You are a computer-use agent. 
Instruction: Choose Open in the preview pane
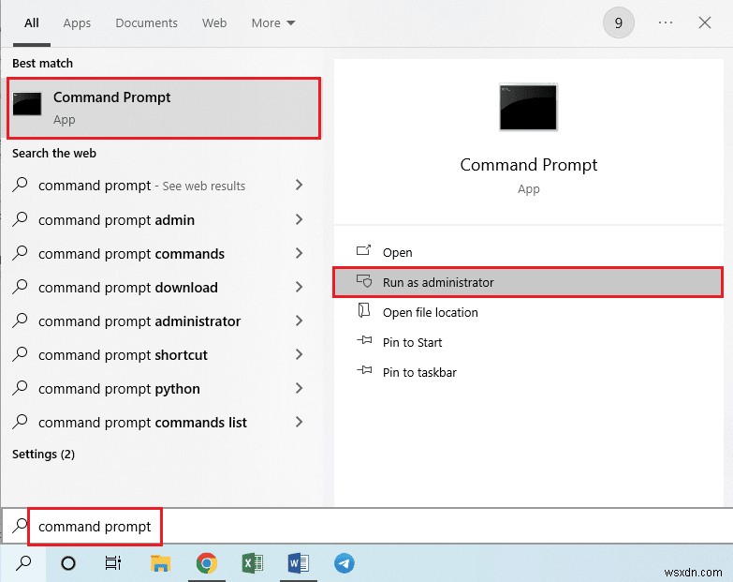click(x=528, y=253)
